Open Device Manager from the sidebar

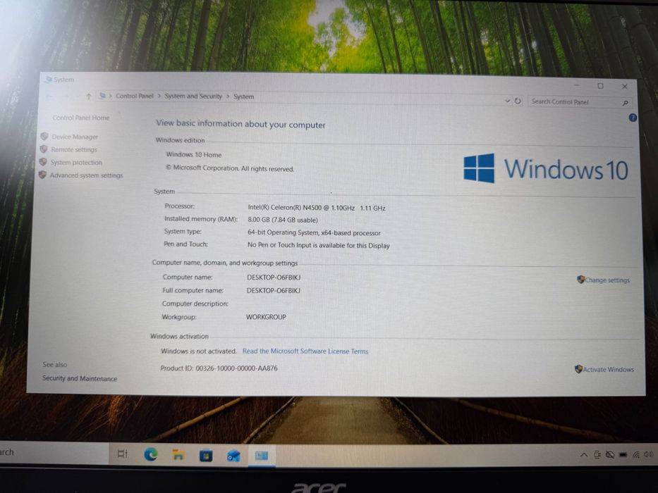(74, 137)
